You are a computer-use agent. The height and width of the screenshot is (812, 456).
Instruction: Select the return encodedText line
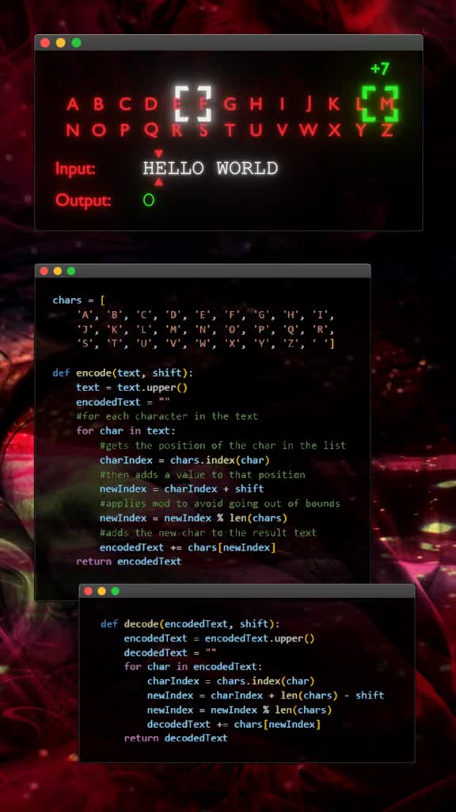click(129, 561)
